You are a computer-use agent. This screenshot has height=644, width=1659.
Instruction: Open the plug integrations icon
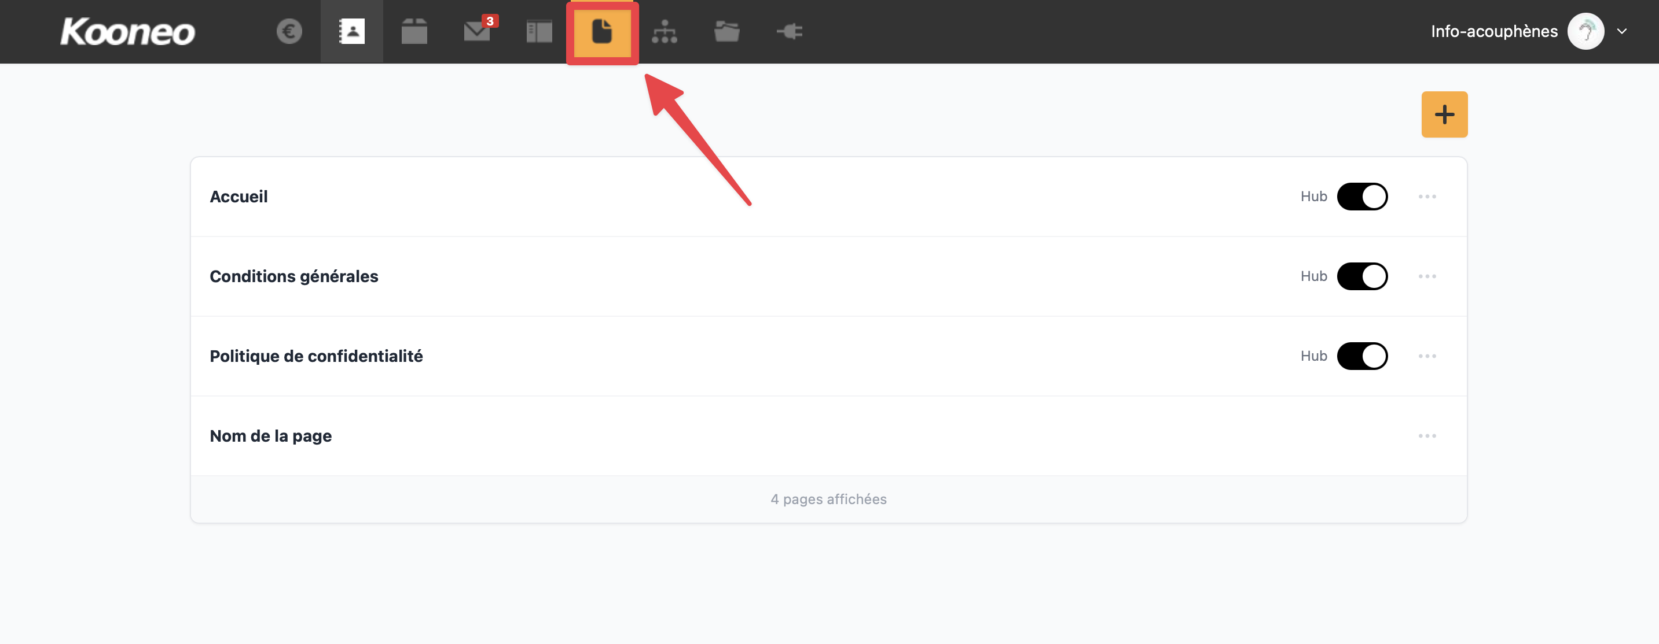click(x=789, y=31)
